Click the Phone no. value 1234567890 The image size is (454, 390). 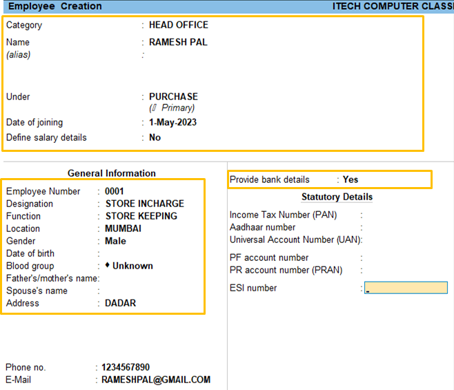[x=126, y=367]
